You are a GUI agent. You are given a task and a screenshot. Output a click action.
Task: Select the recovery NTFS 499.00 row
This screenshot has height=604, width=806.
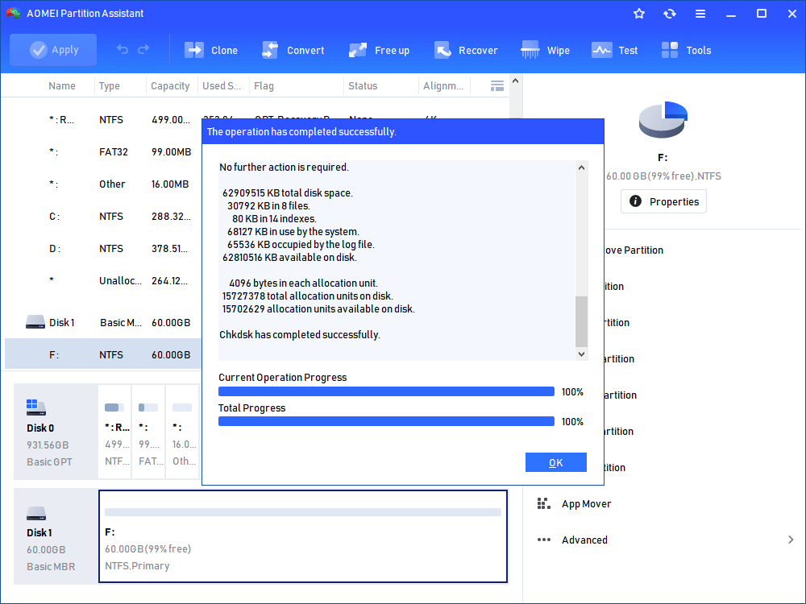[x=103, y=120]
